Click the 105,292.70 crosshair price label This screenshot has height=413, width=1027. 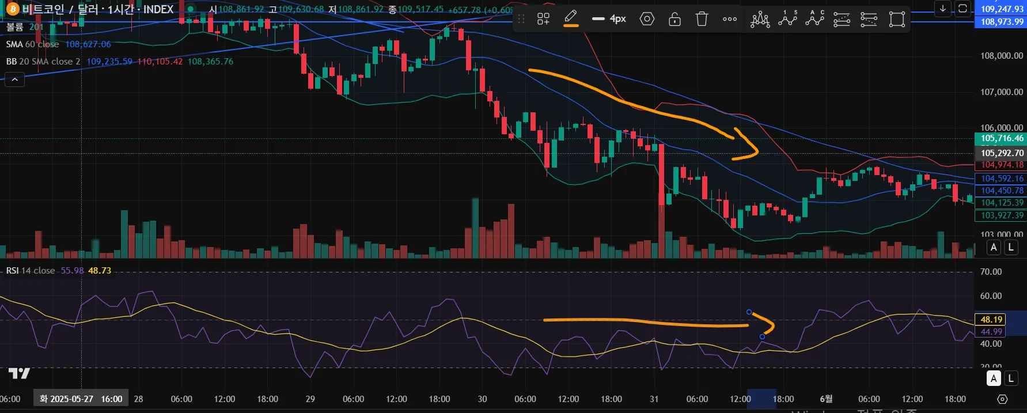1001,153
